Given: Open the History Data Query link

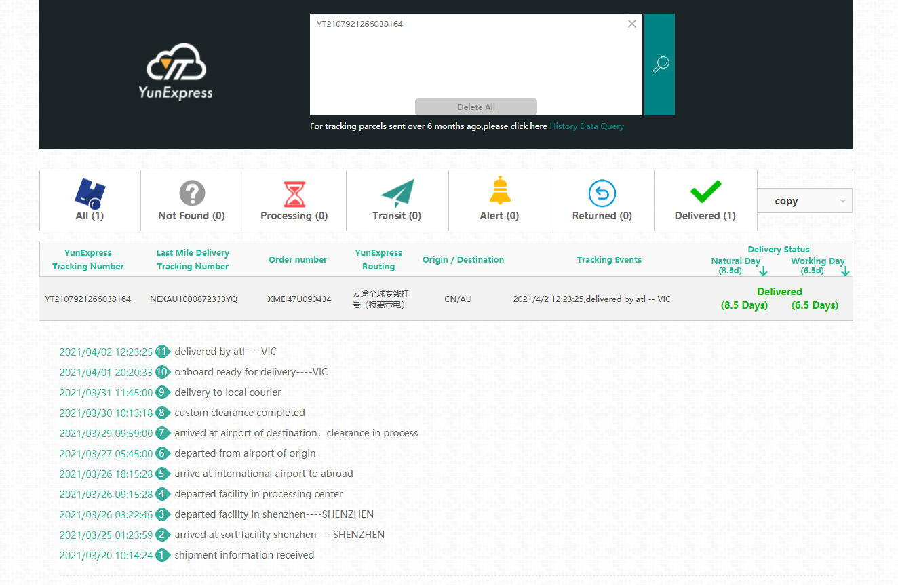Looking at the screenshot, I should coord(587,126).
